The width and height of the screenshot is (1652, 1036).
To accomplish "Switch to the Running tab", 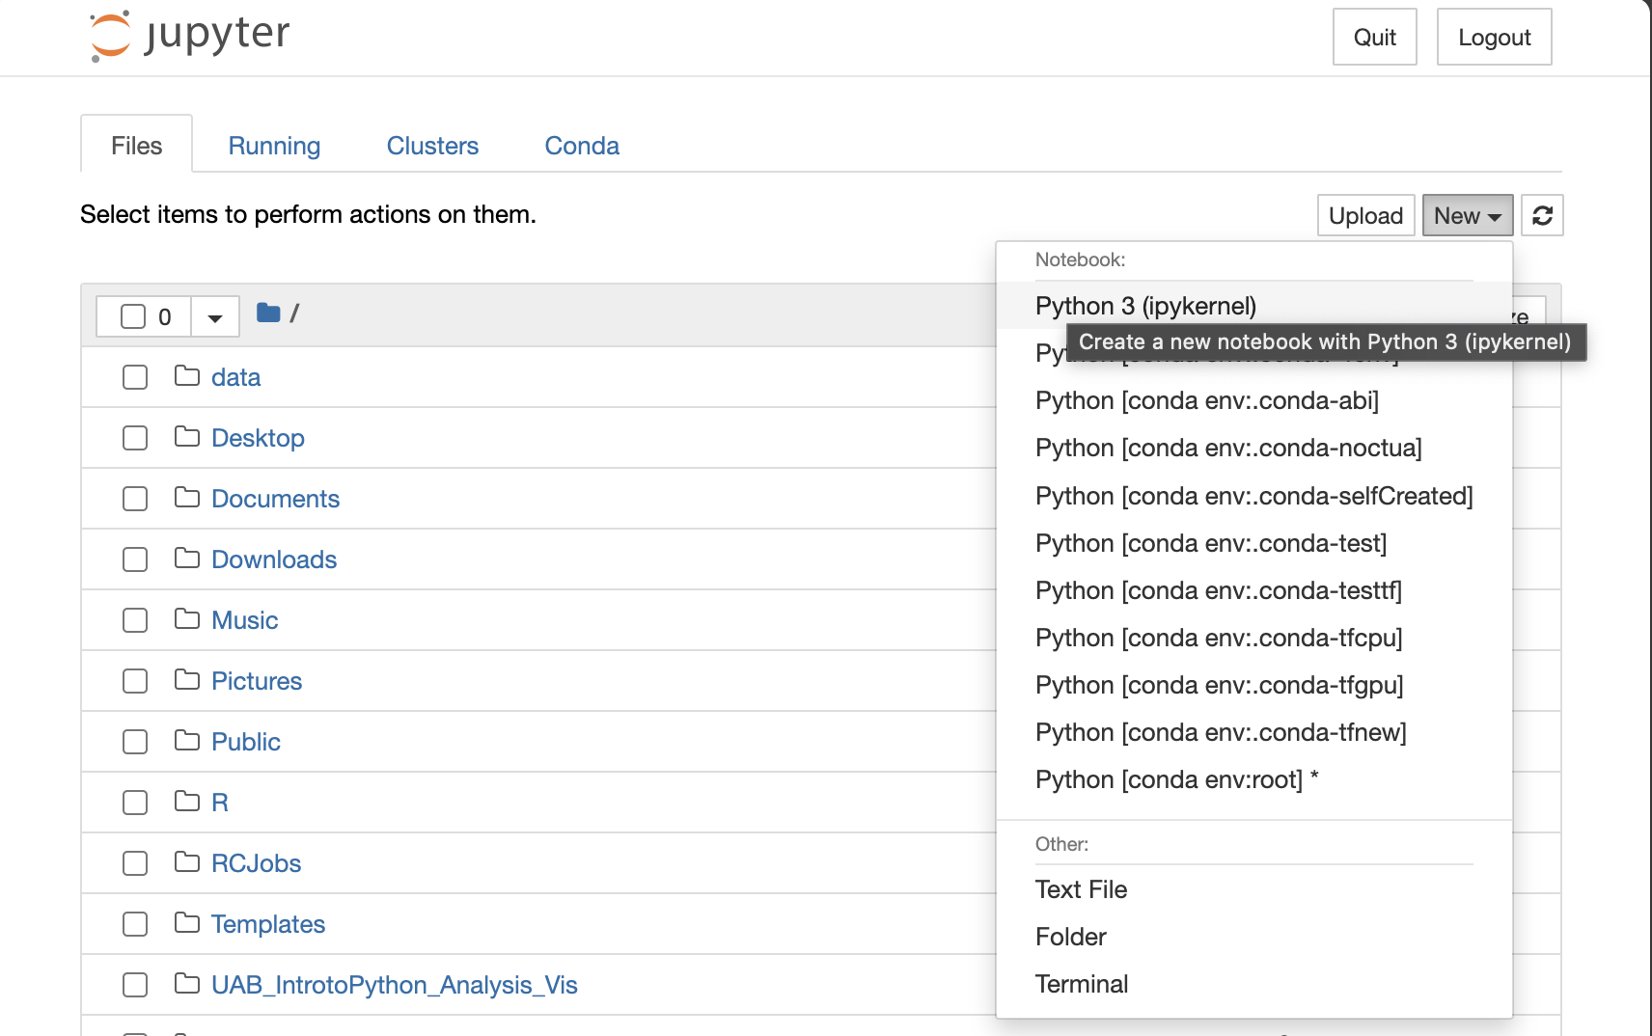I will point(274,146).
